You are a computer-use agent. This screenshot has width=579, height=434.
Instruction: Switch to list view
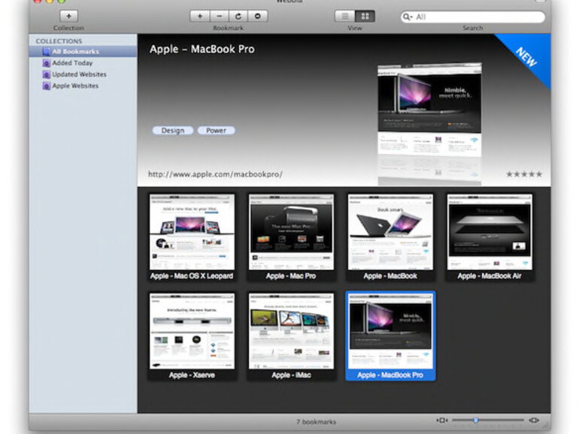pos(344,16)
